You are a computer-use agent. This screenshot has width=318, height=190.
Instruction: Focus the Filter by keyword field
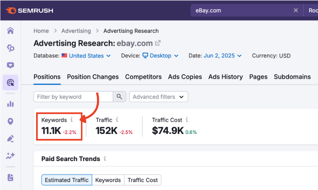(73, 97)
